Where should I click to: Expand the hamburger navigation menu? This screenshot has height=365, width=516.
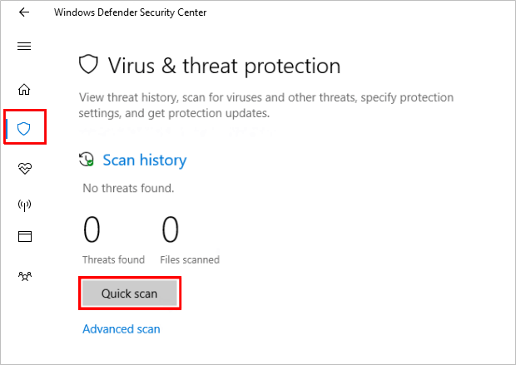[24, 46]
